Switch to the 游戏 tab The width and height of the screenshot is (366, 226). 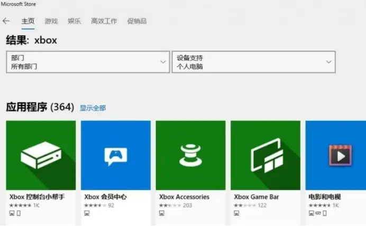coord(51,21)
